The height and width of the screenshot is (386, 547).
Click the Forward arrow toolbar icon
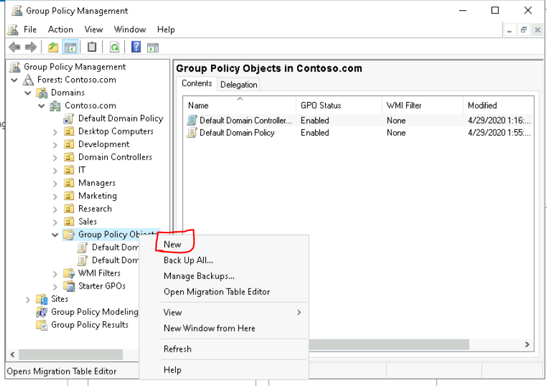click(31, 47)
